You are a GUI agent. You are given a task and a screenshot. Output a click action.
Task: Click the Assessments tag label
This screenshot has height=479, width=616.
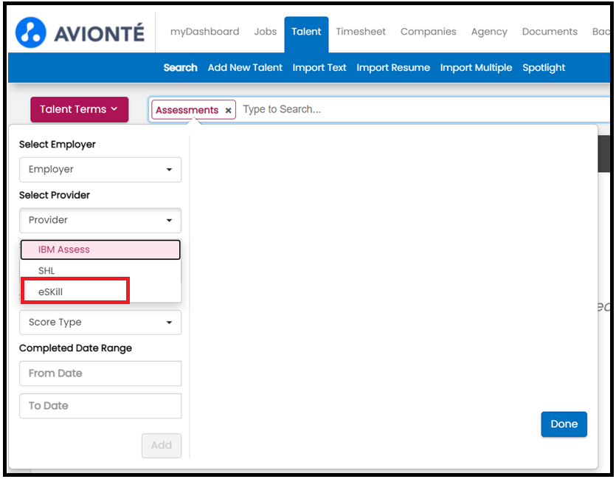pyautogui.click(x=187, y=110)
